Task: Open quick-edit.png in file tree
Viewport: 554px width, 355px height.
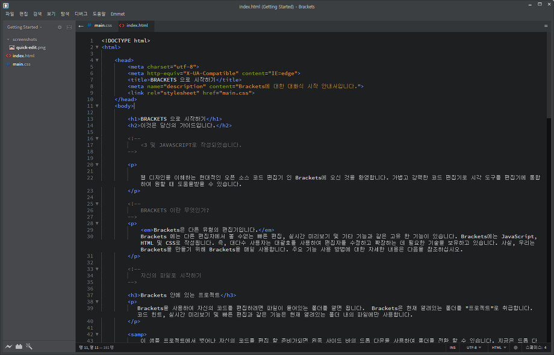Action: pyautogui.click(x=31, y=48)
